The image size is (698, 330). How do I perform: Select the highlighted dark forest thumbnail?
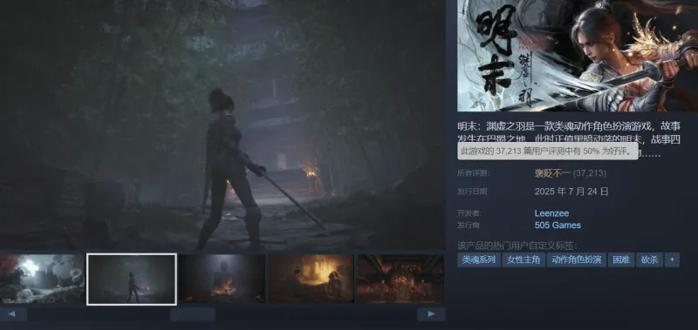132,279
